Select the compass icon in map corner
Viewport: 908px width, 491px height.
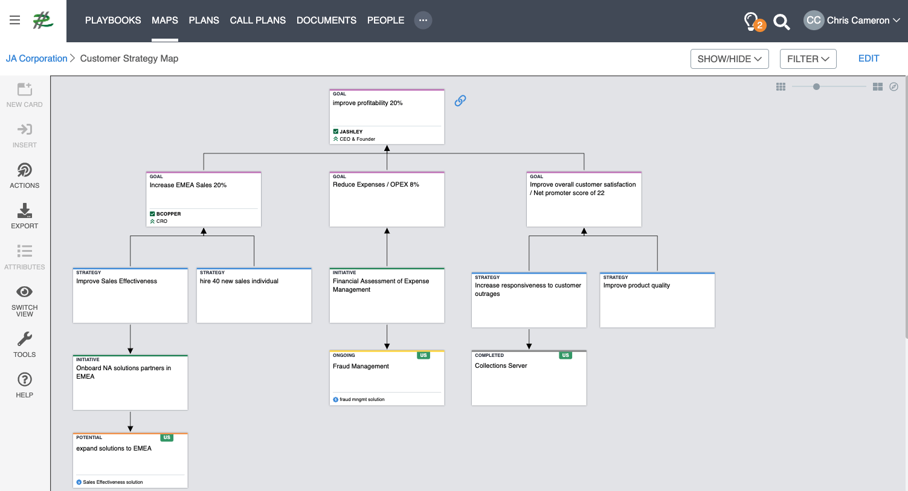[x=894, y=87]
